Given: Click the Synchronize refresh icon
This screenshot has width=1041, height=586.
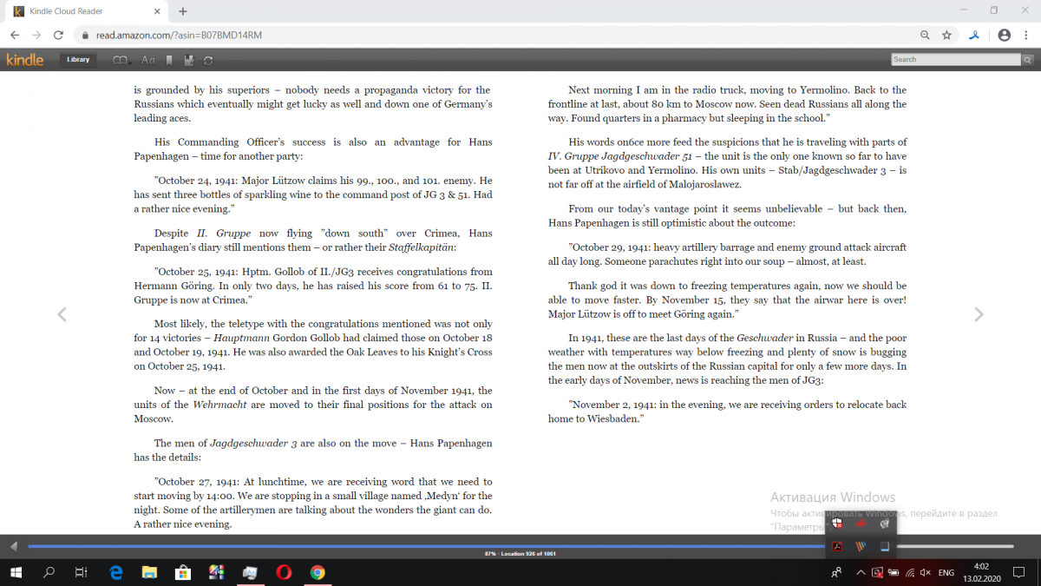Looking at the screenshot, I should 208,60.
